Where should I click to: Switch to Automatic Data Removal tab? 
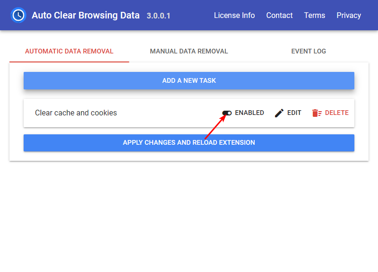click(69, 51)
